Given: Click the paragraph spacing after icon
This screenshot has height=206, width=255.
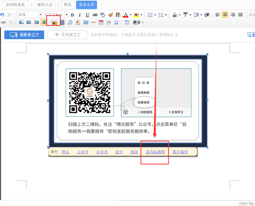Looking at the screenshot, I should [186, 15].
